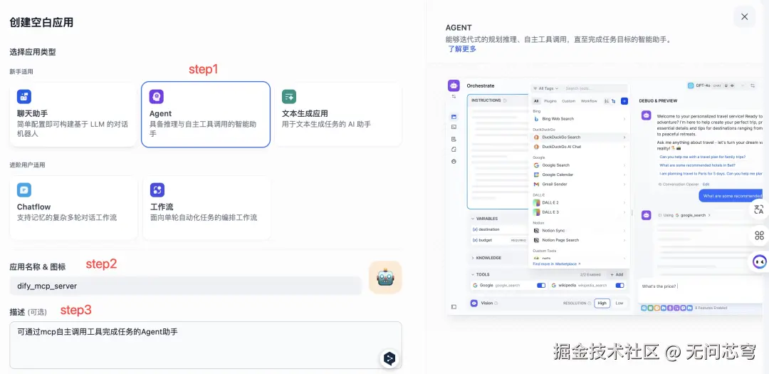Expand the Using google_search tool call

click(x=684, y=215)
